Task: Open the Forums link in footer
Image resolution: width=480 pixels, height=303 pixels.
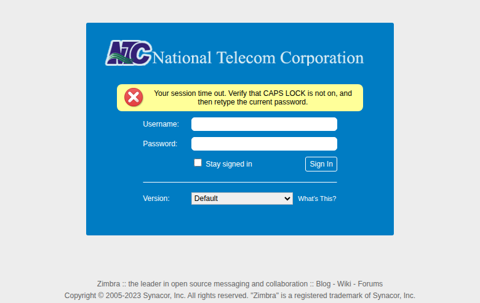Action: point(370,284)
